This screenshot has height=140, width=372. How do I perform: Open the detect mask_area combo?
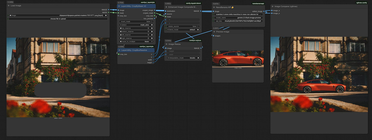point(136,25)
